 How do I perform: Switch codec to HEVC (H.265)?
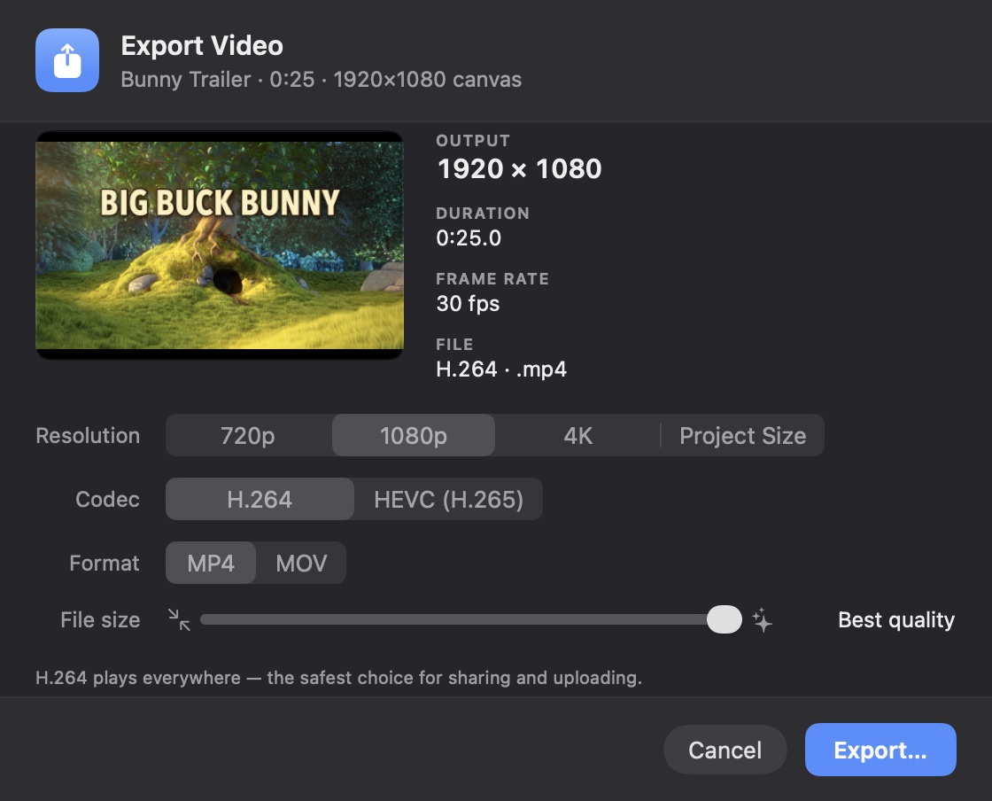pyautogui.click(x=448, y=499)
